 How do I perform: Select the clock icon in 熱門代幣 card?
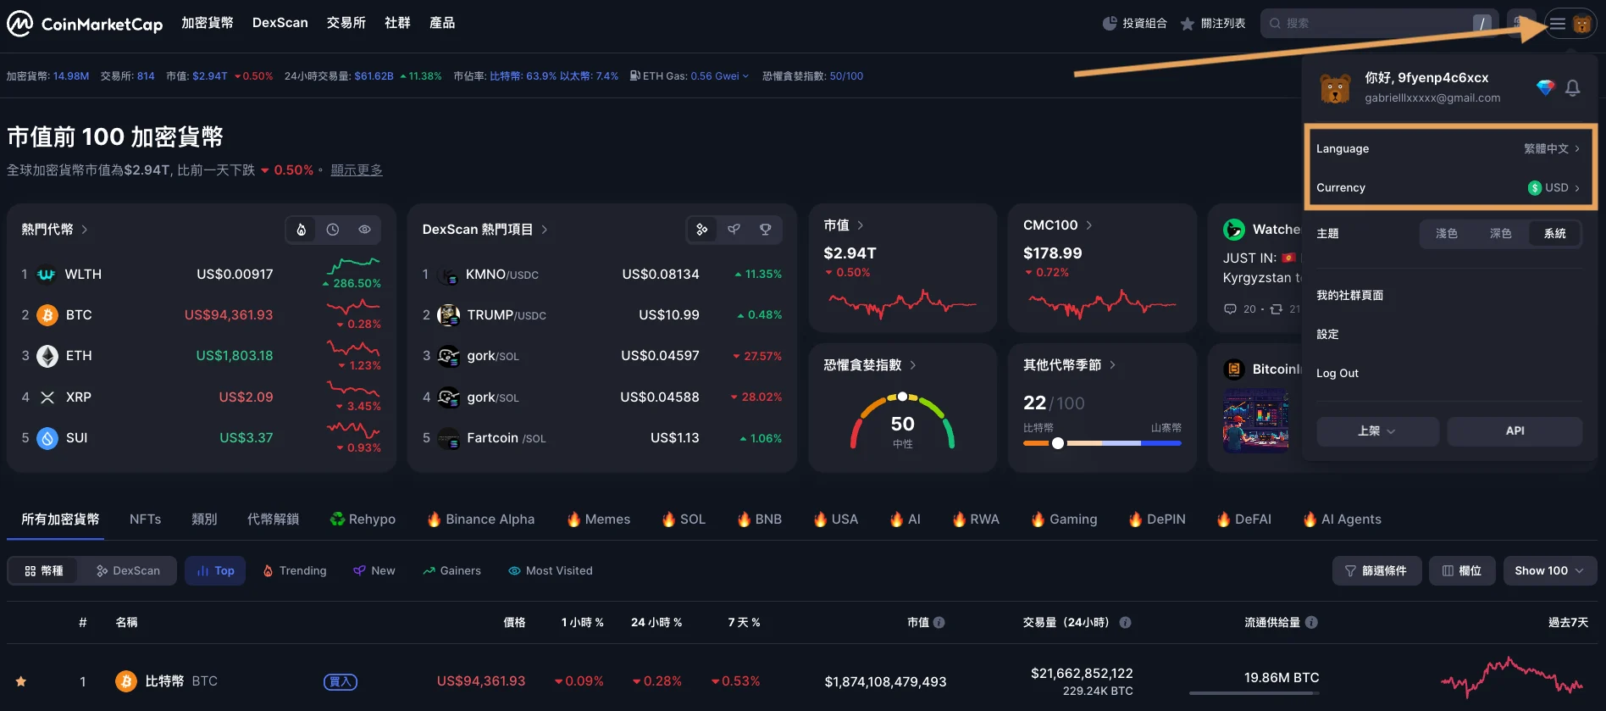333,230
